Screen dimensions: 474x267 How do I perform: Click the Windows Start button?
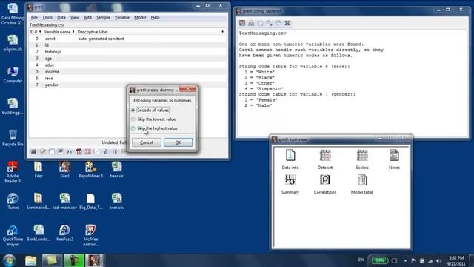click(x=9, y=260)
